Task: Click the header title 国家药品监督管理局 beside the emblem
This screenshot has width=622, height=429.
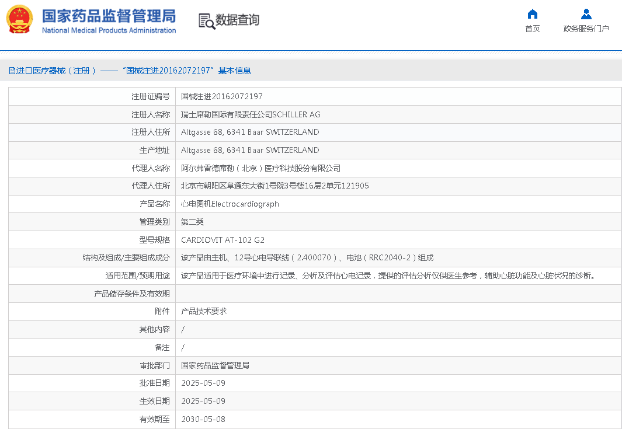Action: [x=109, y=15]
